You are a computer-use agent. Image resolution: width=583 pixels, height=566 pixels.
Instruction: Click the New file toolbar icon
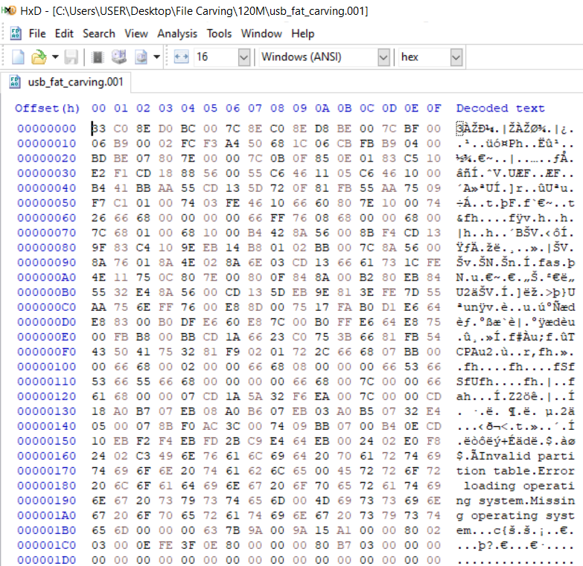[x=18, y=57]
